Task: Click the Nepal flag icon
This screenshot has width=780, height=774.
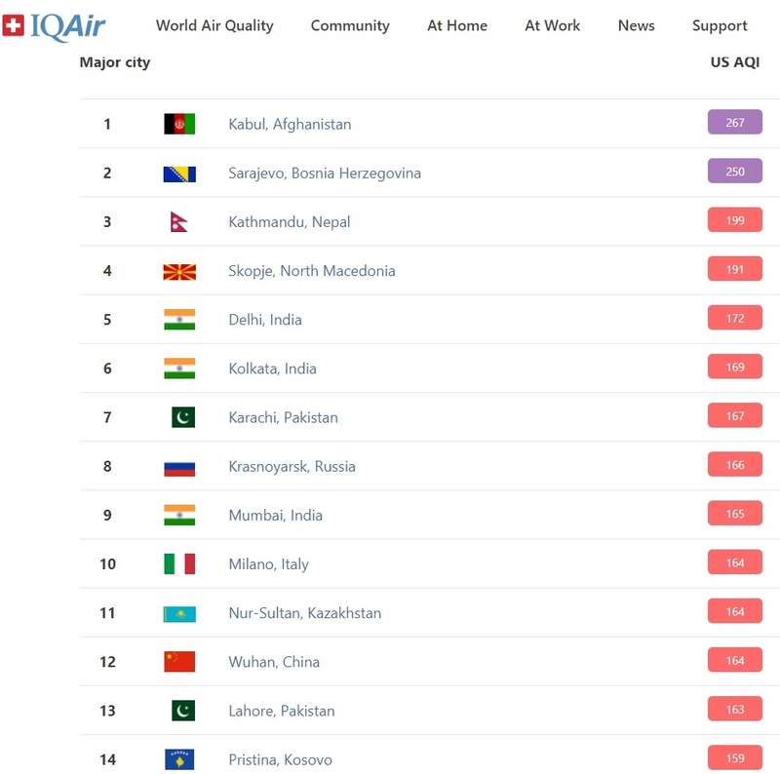Action: pyautogui.click(x=179, y=222)
